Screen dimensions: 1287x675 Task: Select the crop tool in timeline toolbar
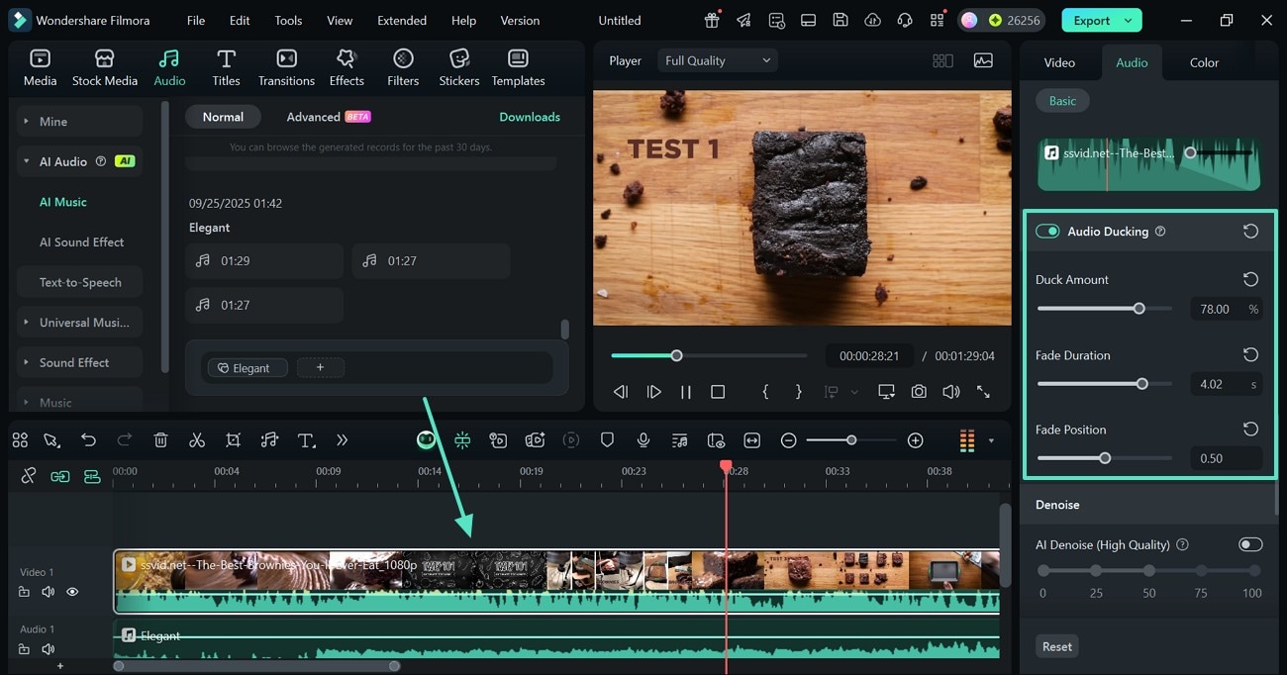point(234,440)
